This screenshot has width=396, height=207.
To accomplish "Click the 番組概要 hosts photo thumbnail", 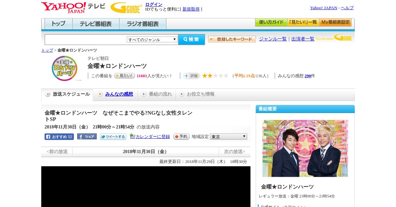I will (x=305, y=149).
